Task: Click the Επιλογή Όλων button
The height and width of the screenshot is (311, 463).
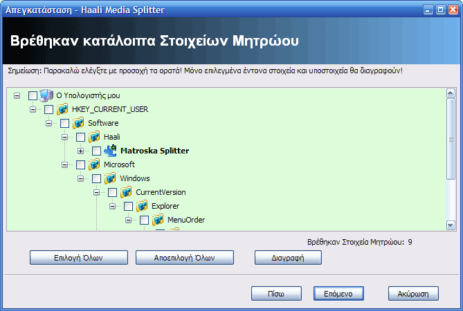Action: point(78,258)
